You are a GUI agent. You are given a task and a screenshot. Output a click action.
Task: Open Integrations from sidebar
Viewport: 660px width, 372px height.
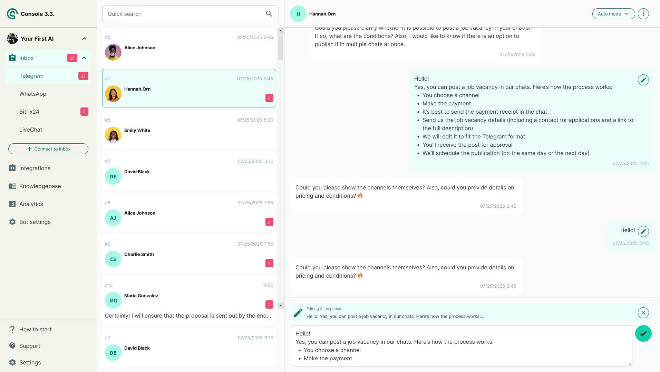tap(35, 168)
